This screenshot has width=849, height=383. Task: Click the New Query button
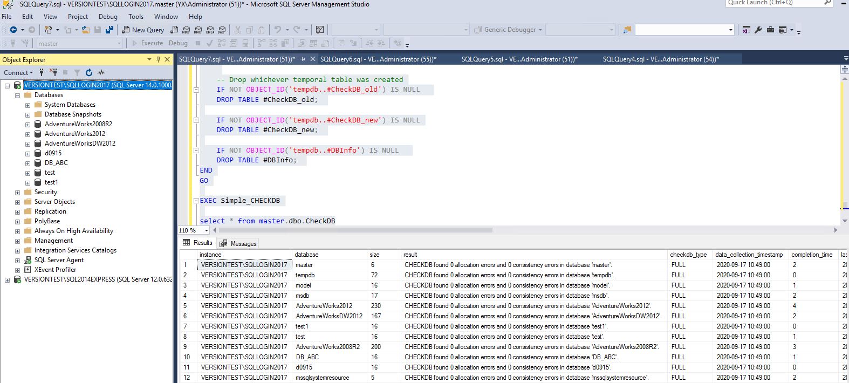click(x=143, y=30)
